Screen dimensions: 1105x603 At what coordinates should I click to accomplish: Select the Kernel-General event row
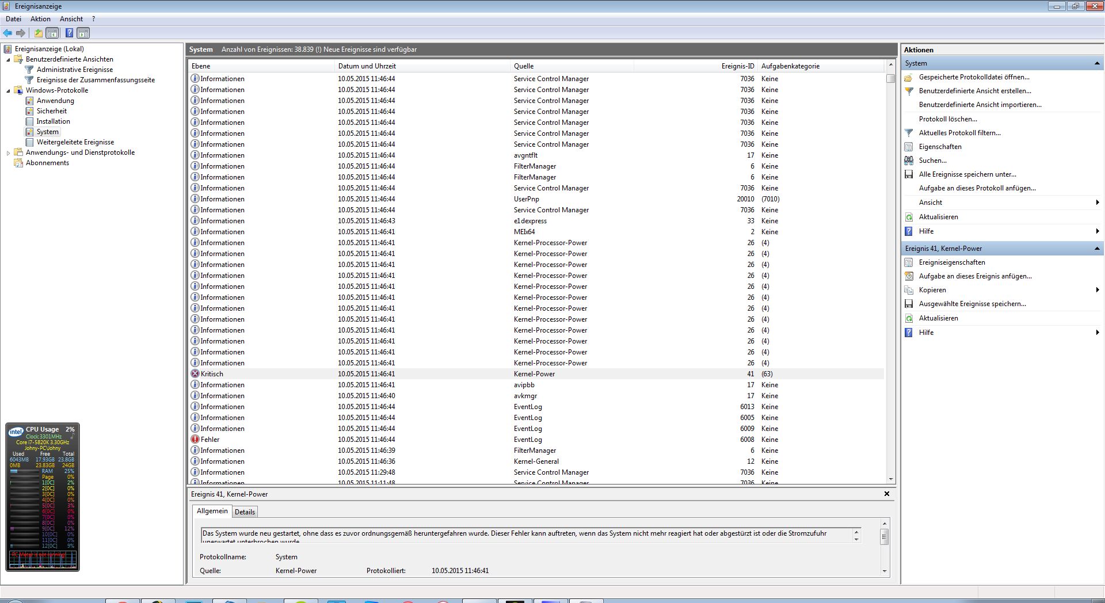tap(536, 461)
